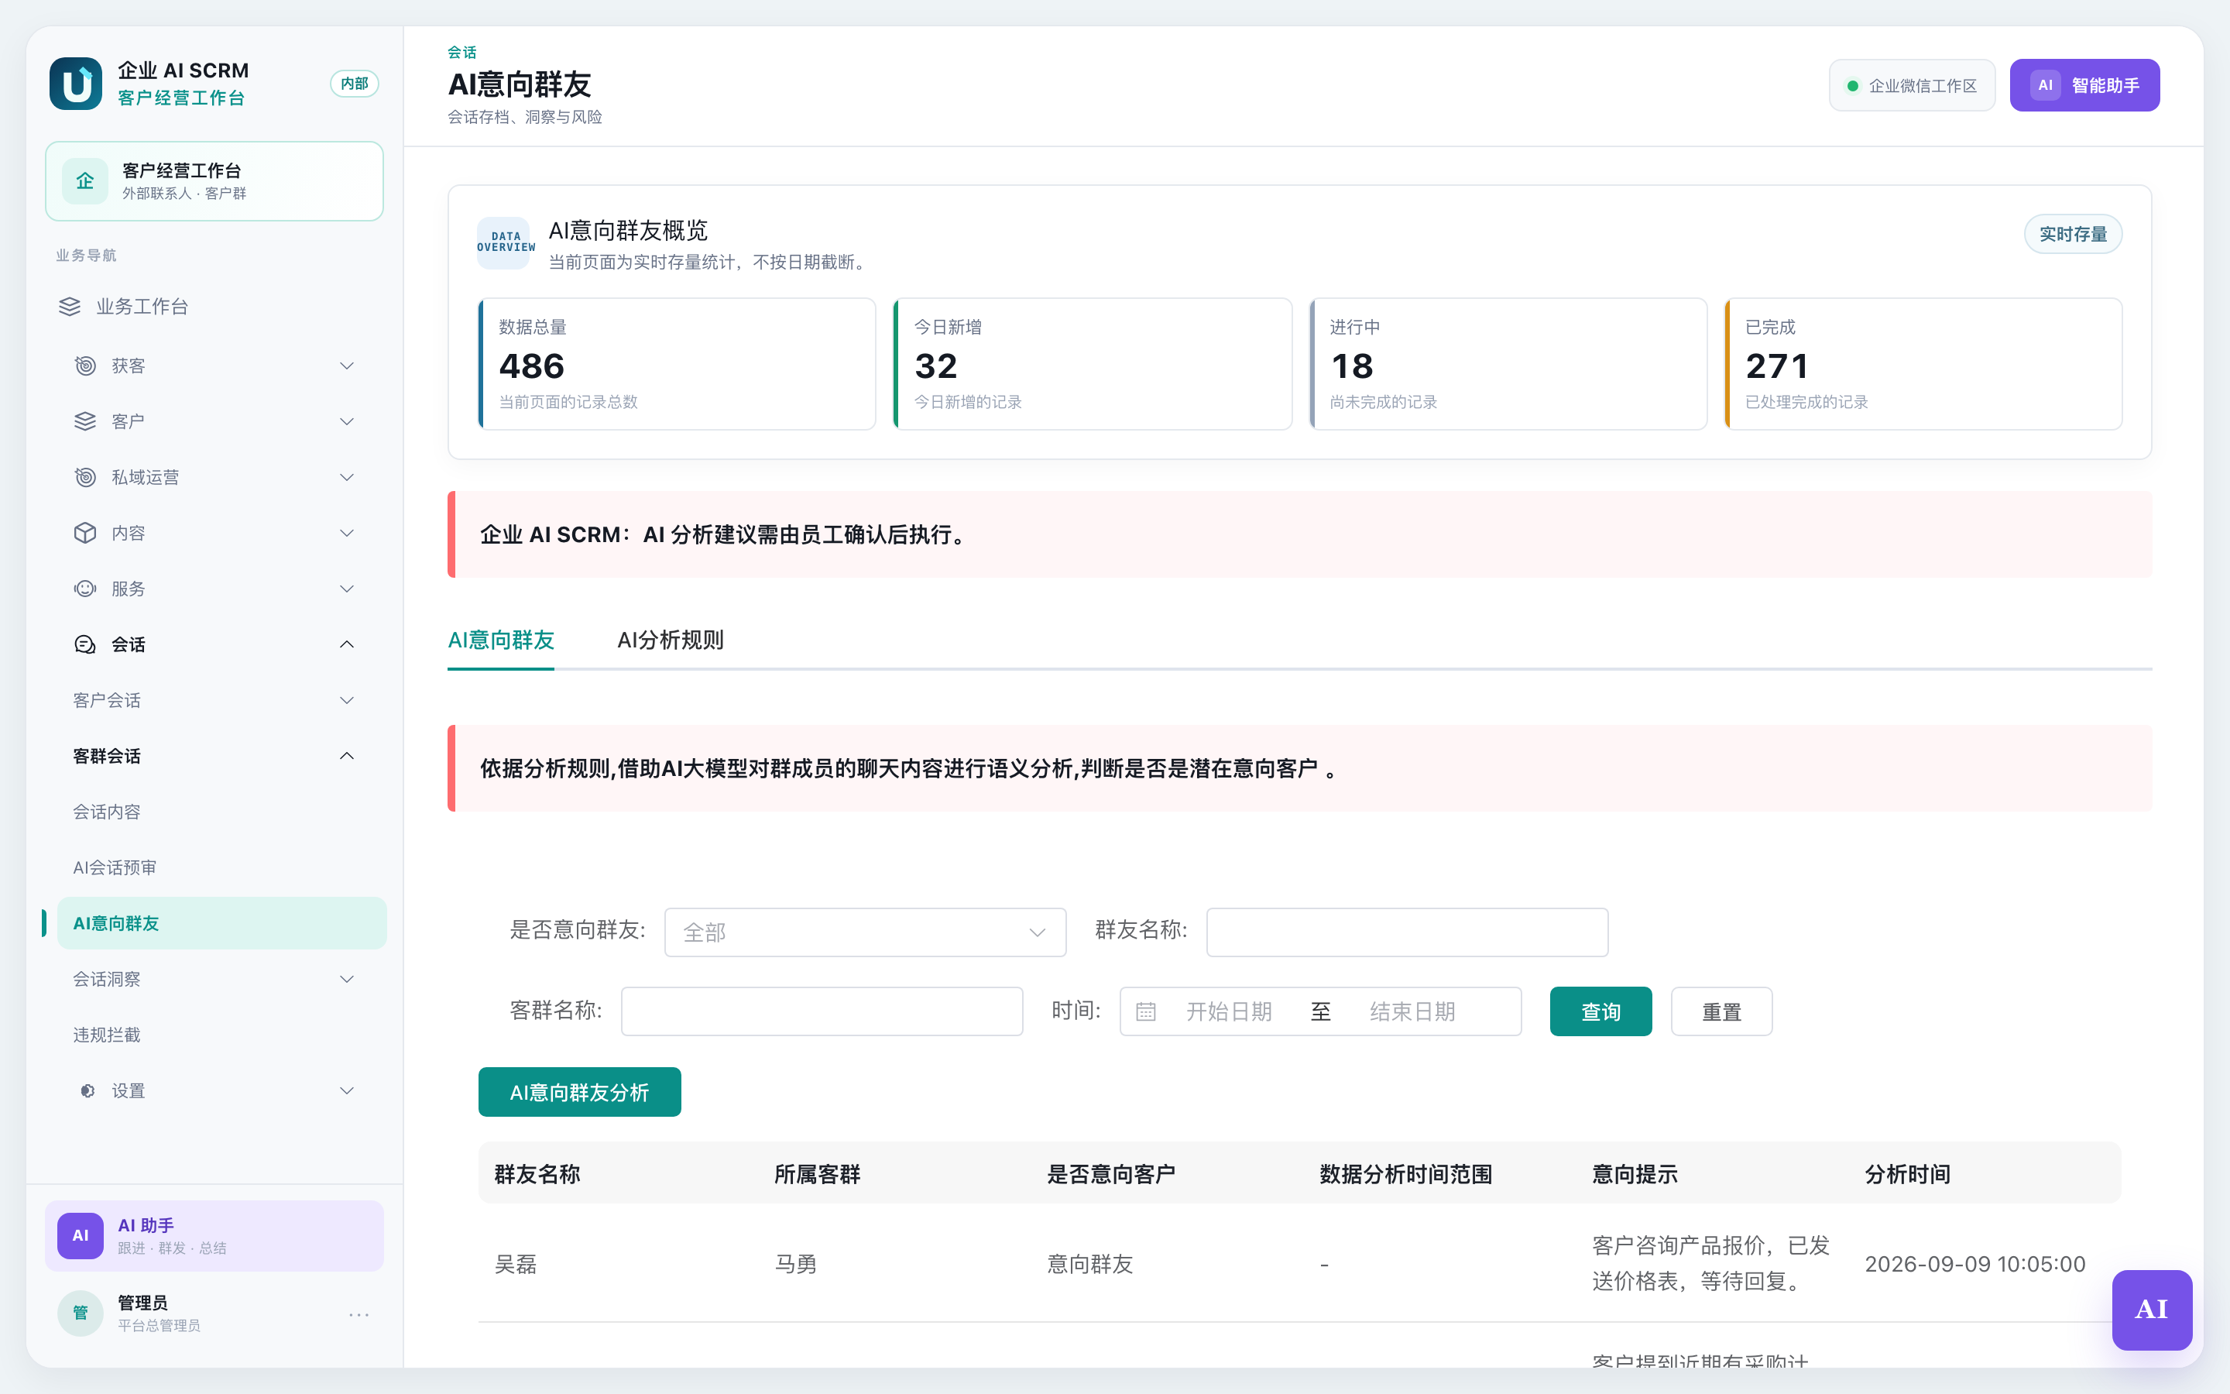Click the 马勇 cell in the table
2230x1394 pixels.
[x=796, y=1264]
